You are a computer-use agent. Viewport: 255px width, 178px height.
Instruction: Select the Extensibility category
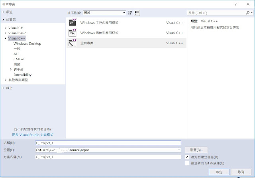[x=22, y=75]
